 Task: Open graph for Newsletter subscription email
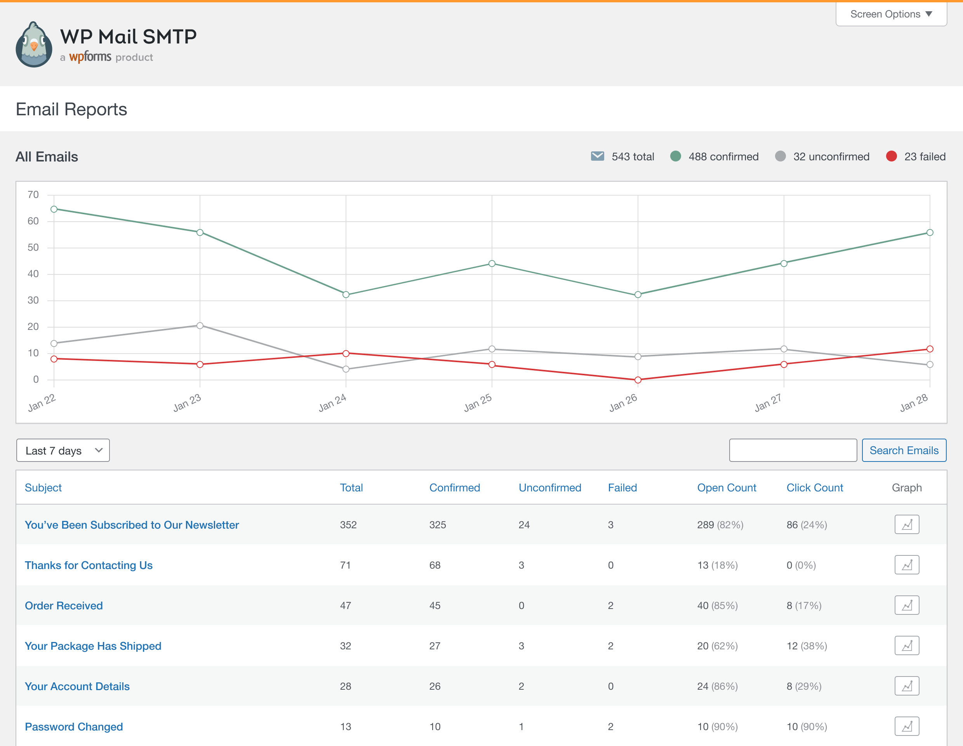tap(906, 524)
